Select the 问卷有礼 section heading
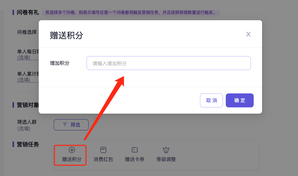 (x=28, y=13)
